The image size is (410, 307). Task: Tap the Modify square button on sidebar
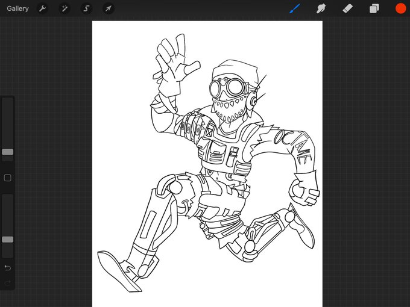[x=8, y=178]
